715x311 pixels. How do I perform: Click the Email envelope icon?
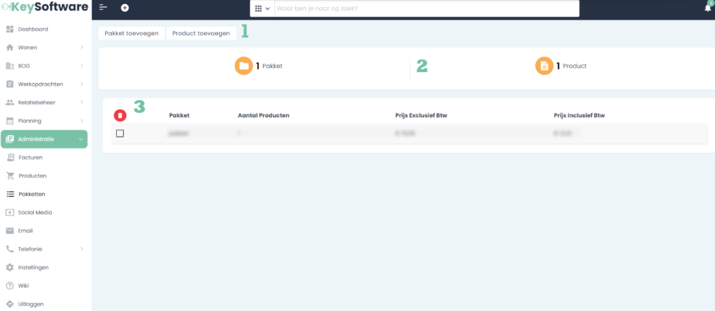click(10, 230)
